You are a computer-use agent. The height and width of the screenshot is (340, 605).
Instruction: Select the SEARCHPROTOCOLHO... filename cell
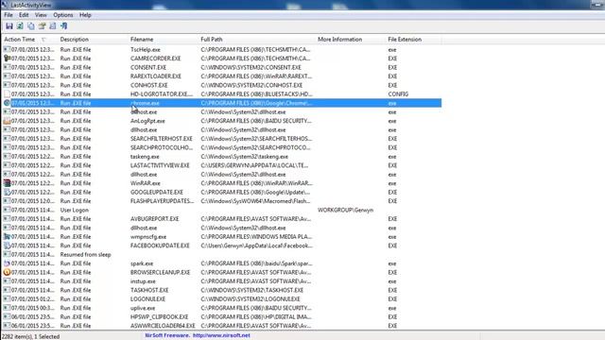point(162,147)
